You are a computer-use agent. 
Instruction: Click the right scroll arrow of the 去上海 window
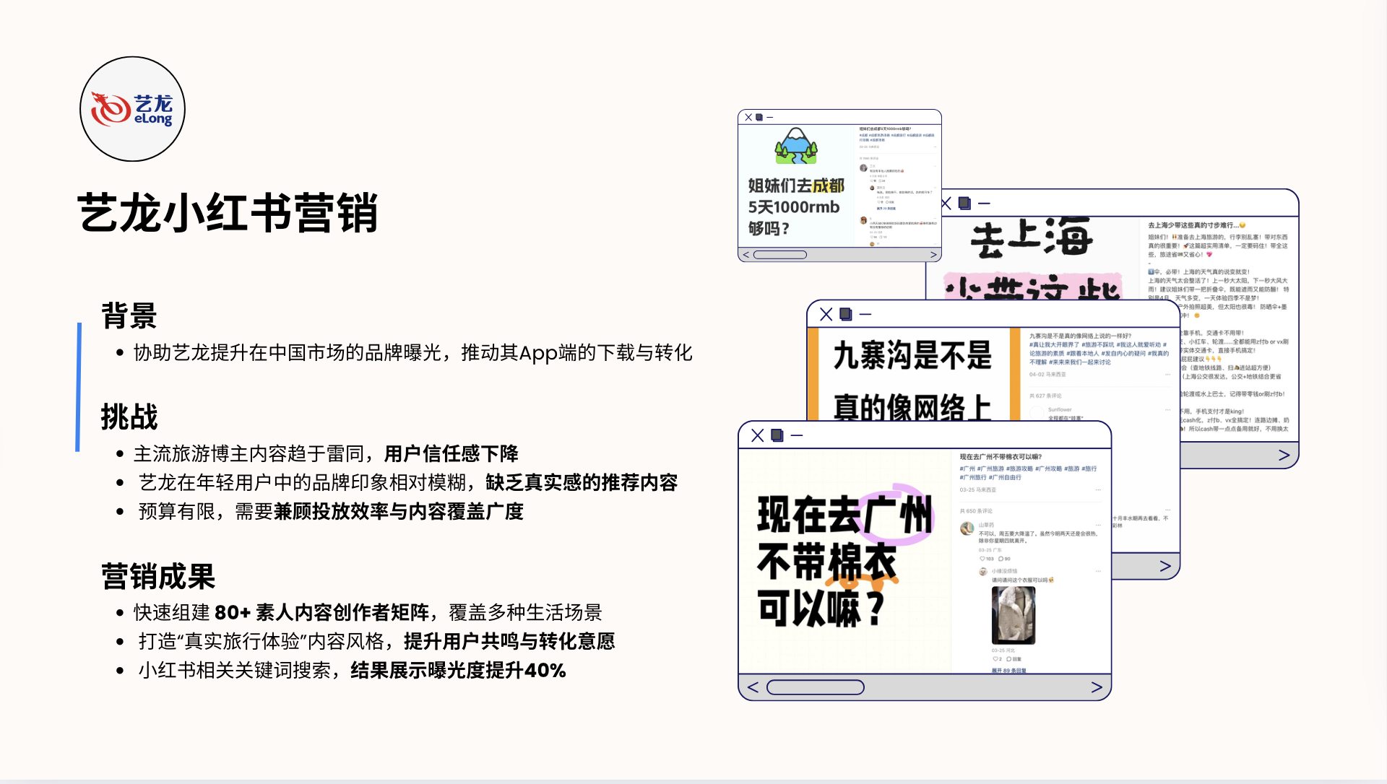[1284, 455]
